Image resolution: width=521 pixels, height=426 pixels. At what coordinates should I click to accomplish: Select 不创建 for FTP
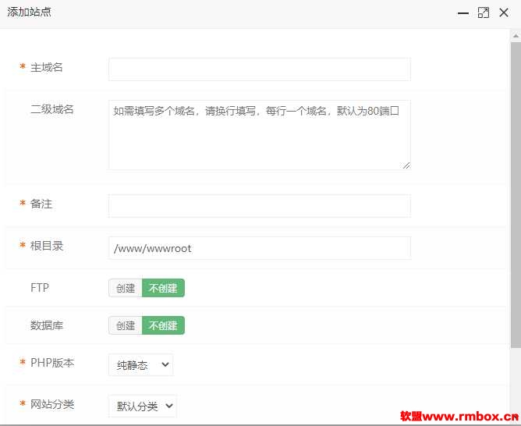point(163,288)
